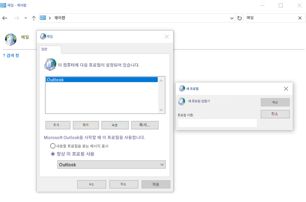Click the 복사... button
The height and width of the screenshot is (202, 306).
click(x=145, y=125)
